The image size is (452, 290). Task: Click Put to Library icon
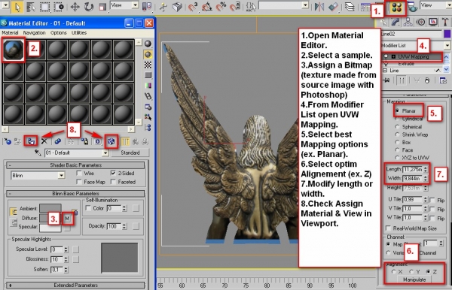[84, 141]
